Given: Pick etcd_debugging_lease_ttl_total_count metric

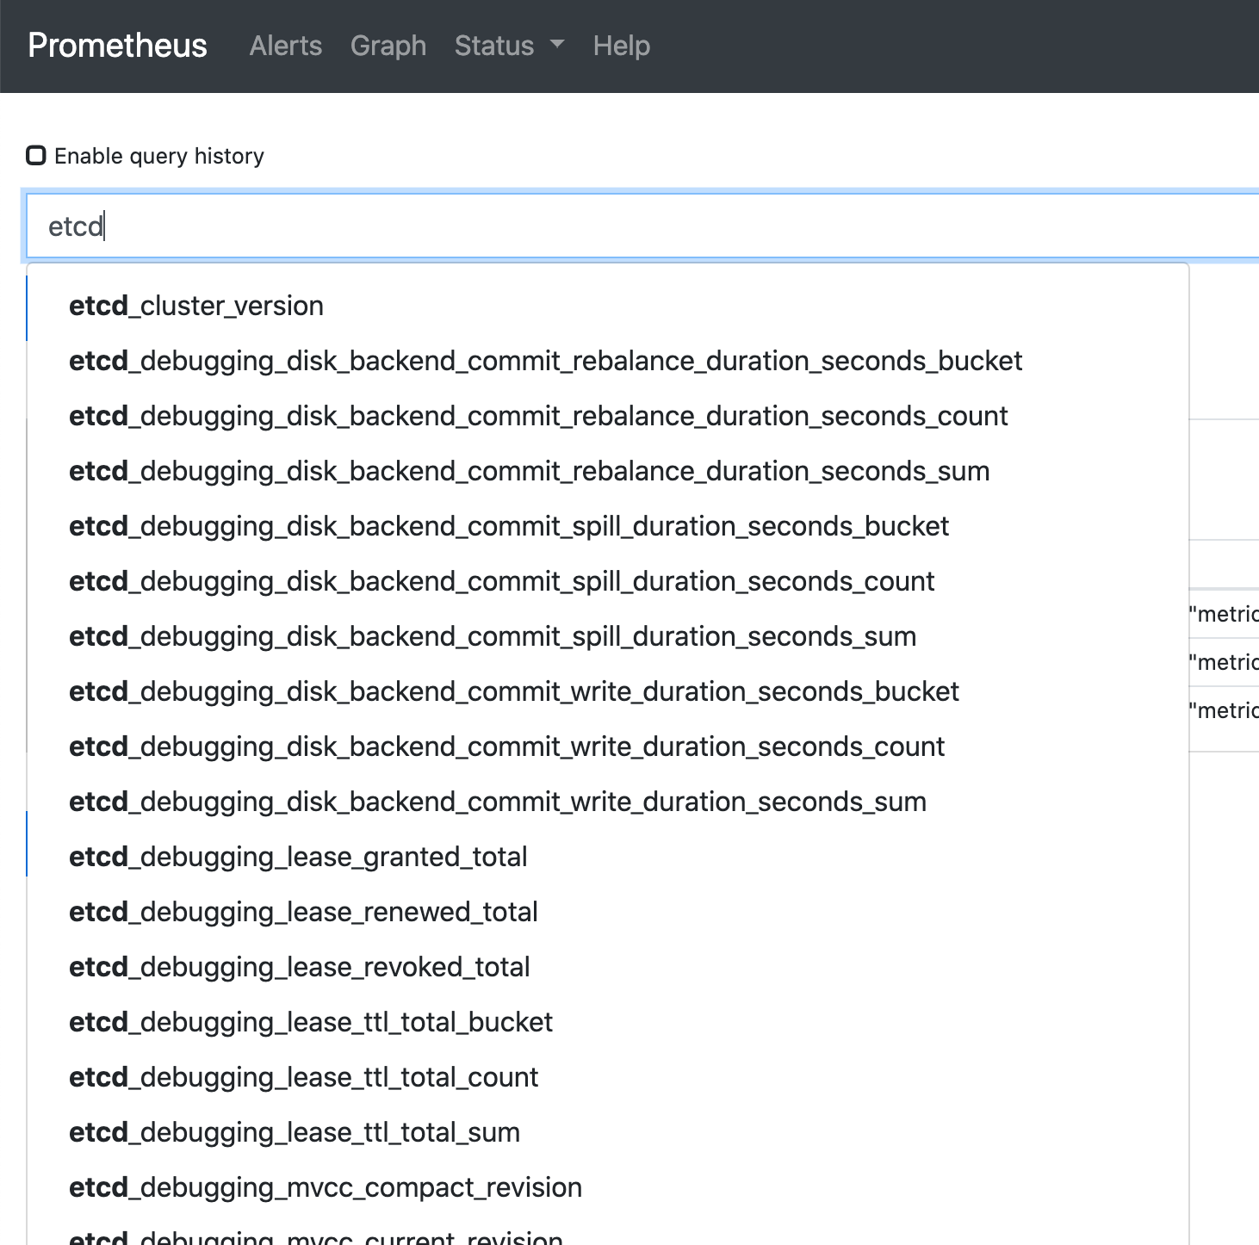Looking at the screenshot, I should coord(303,1076).
